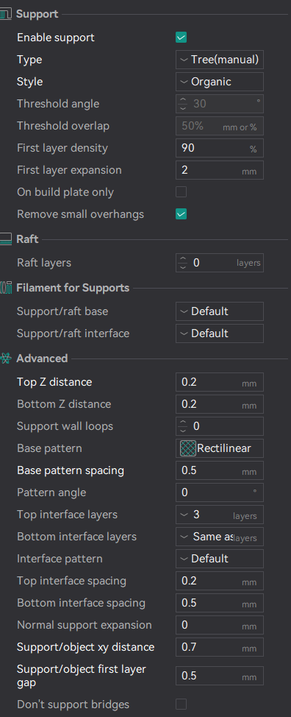291x717 pixels.
Task: Click the Don't support bridges label
Action: [x=73, y=704]
